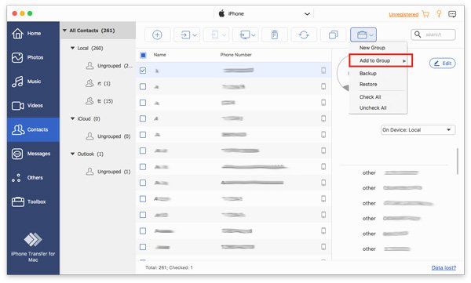Viewport: 471px width, 283px height.
Task: Check the seventh contact row checkbox
Action: coord(143,167)
